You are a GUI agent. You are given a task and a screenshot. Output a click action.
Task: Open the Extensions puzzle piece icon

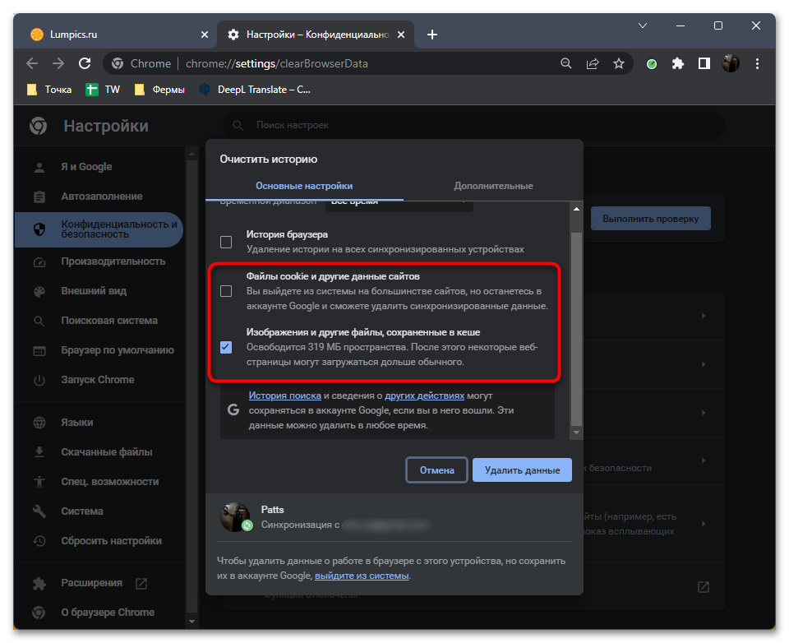[678, 63]
